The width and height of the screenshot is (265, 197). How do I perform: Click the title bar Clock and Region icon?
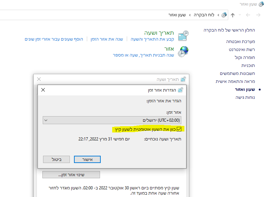[x=261, y=4]
